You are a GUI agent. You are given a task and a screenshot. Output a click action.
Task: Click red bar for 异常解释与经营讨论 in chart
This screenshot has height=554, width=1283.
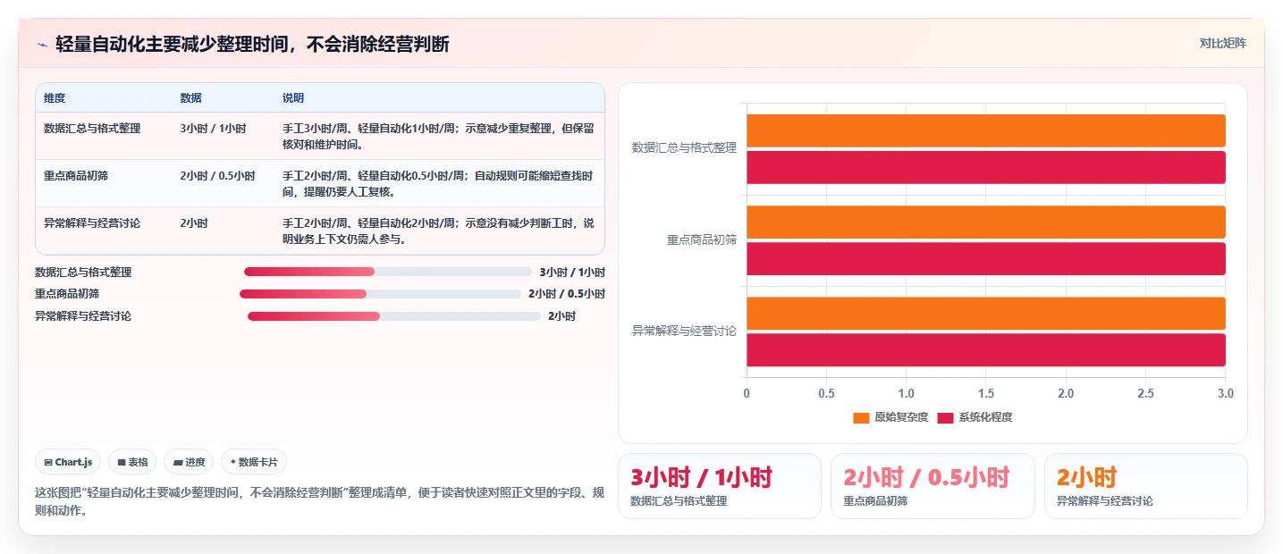(985, 349)
